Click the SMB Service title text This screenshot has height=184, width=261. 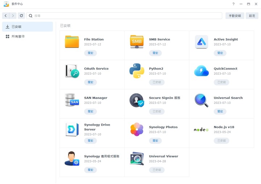pos(159,39)
